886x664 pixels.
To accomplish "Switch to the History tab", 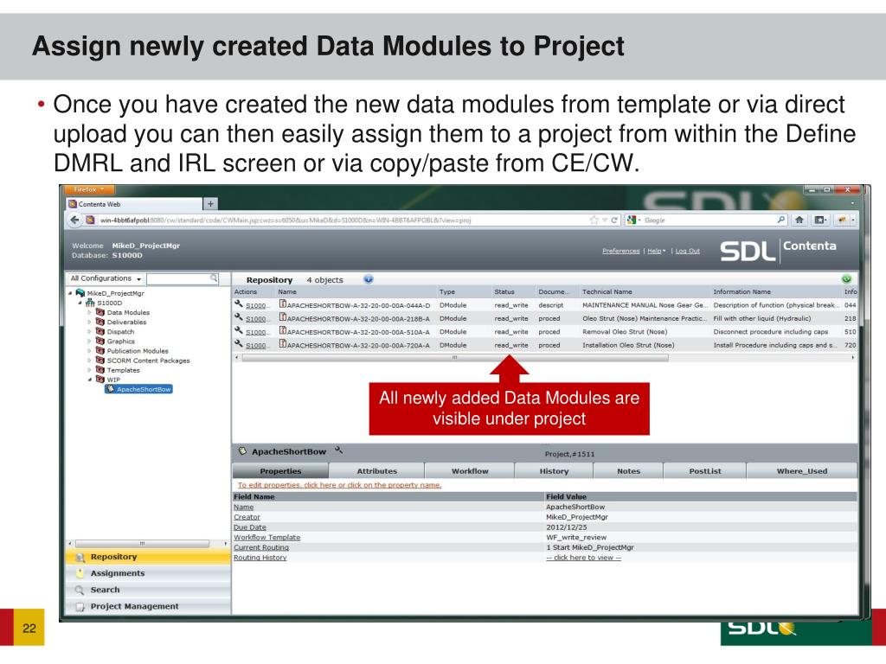I will pos(554,471).
